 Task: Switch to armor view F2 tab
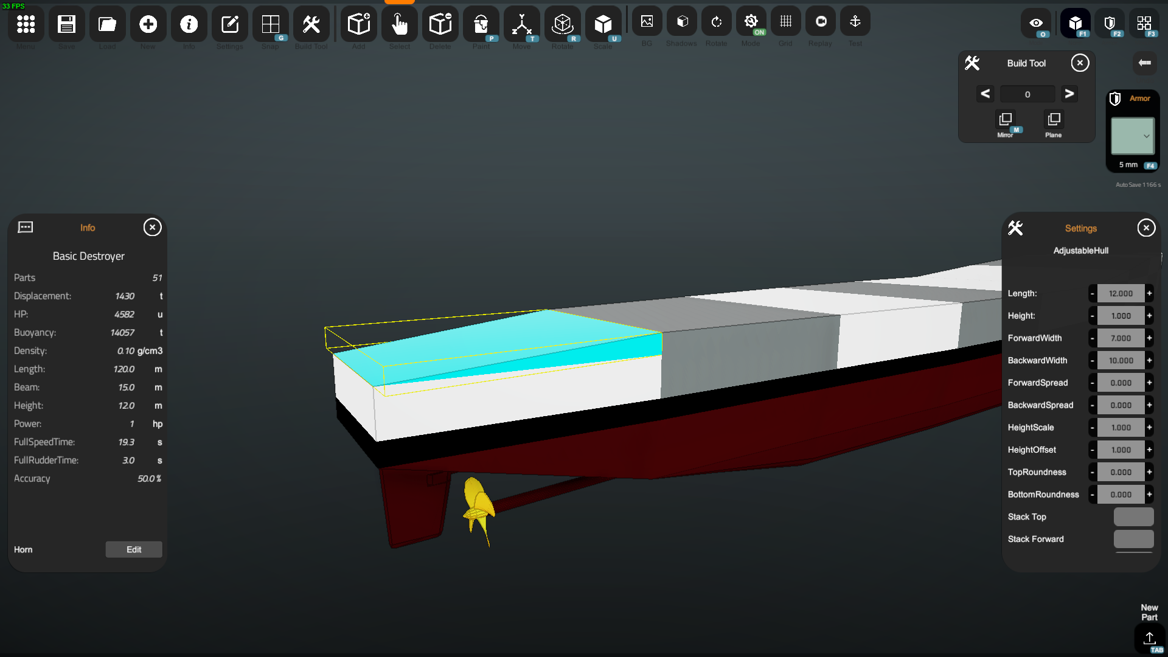click(1110, 23)
